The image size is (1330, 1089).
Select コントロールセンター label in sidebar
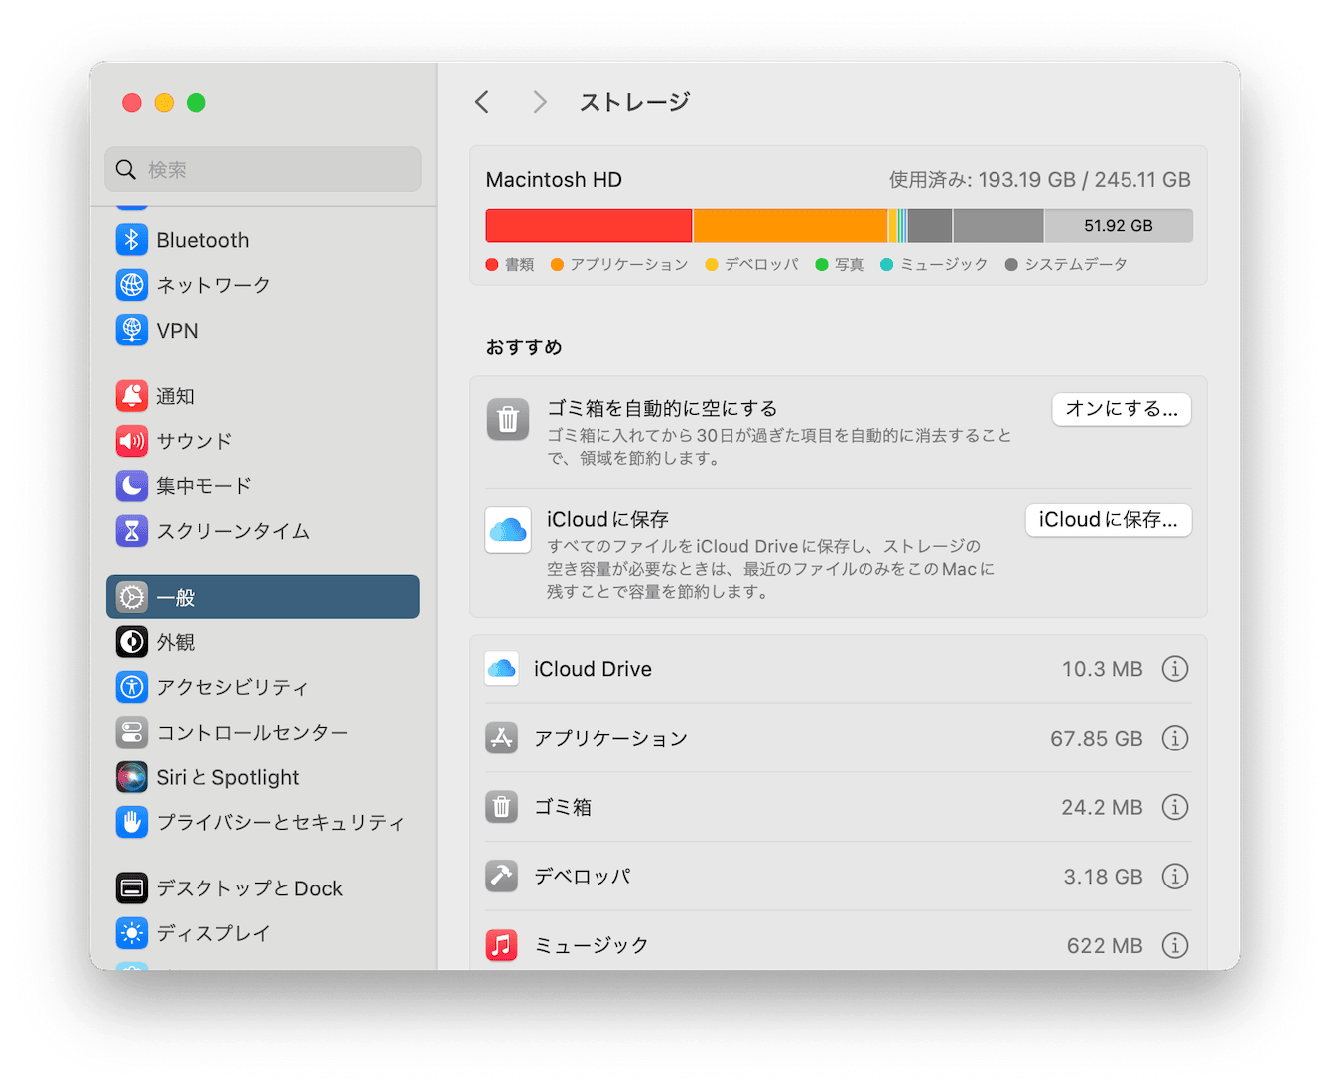tap(252, 733)
